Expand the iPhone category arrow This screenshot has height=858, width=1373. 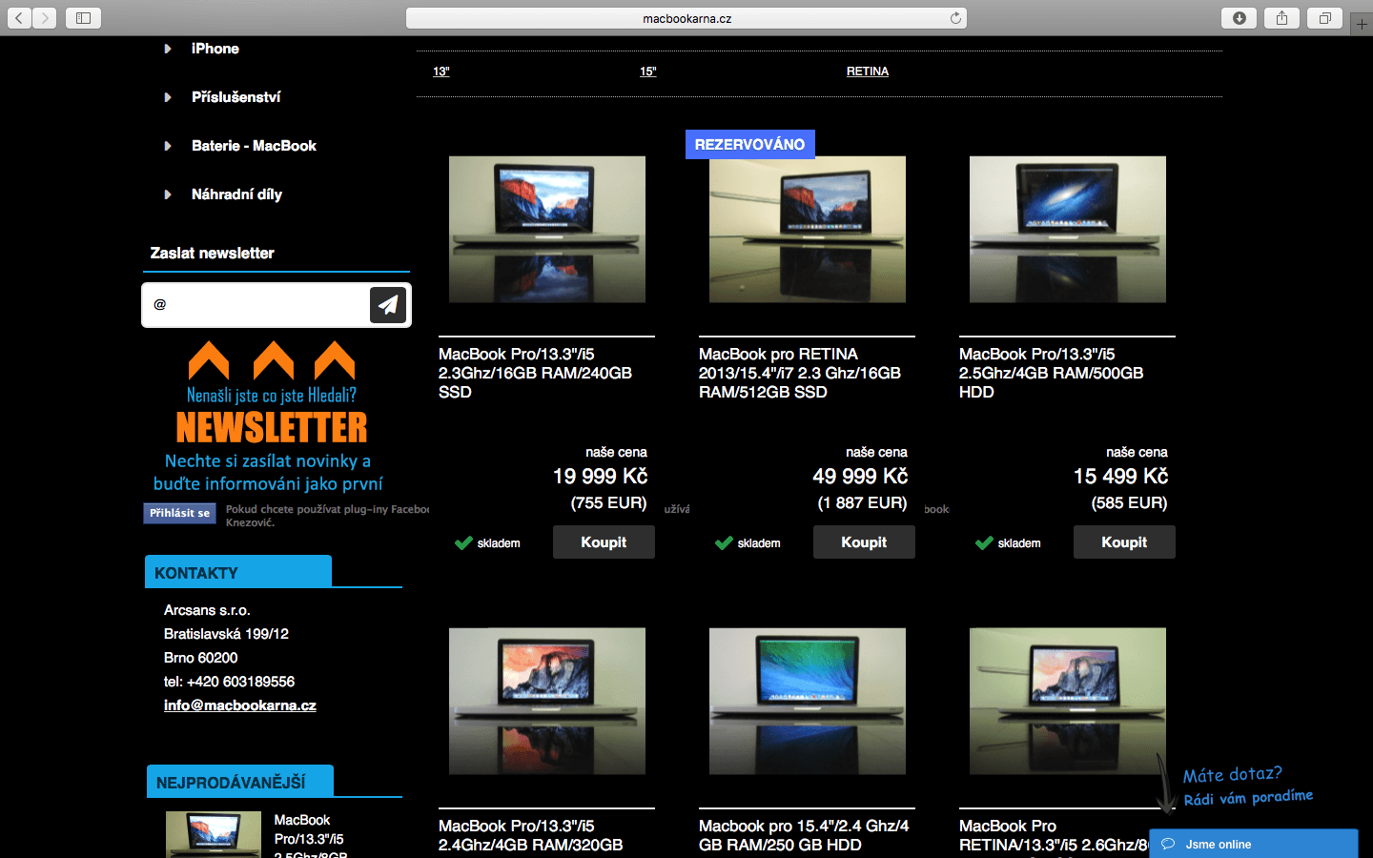pyautogui.click(x=168, y=49)
